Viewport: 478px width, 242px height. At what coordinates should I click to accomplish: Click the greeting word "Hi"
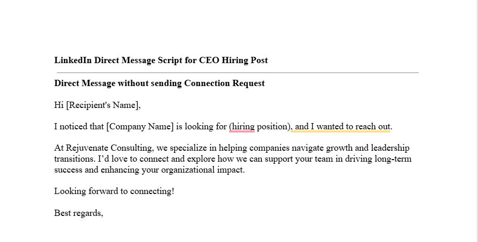pyautogui.click(x=58, y=105)
